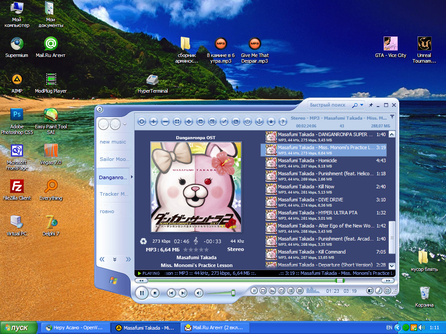Switch to OpenV... browser taskbar window
Viewport: 446px width, 334px height.
76,328
